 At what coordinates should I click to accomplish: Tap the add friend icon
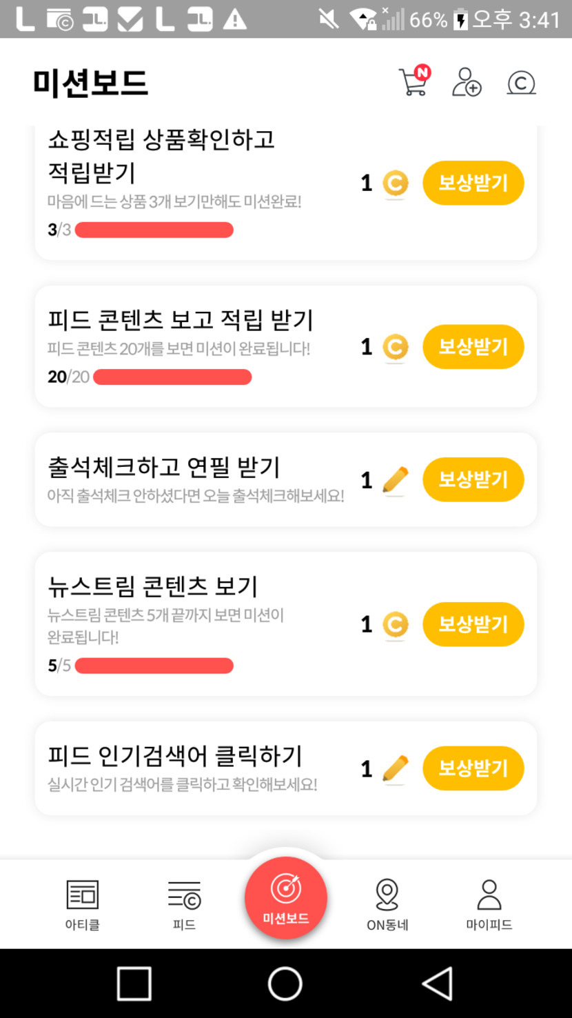pyautogui.click(x=467, y=83)
